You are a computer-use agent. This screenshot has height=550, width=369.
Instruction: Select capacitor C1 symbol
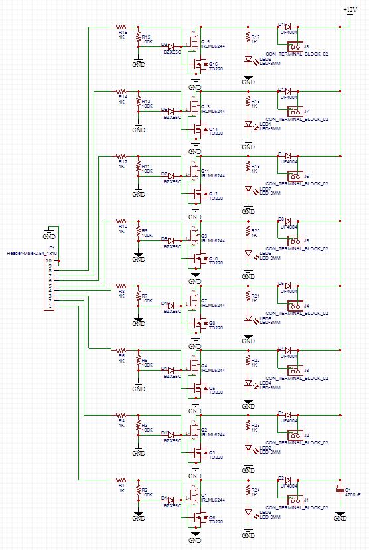pyautogui.click(x=340, y=490)
